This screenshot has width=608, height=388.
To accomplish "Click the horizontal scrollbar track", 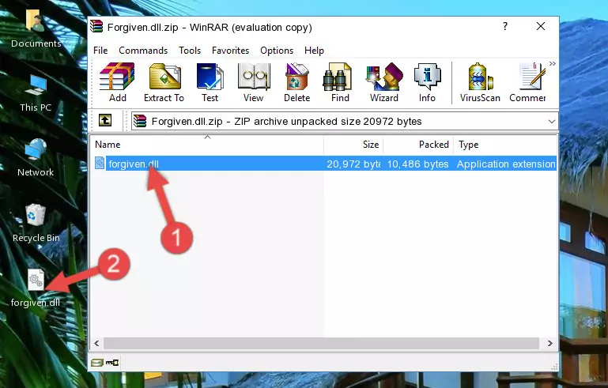I will (321, 343).
